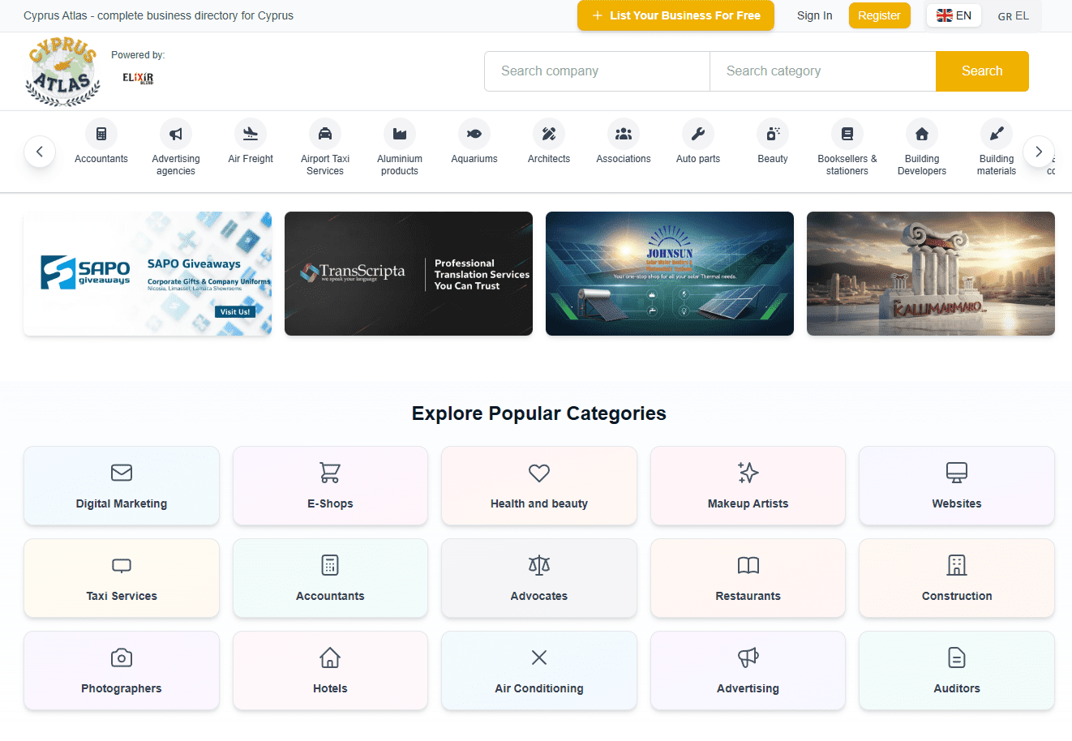Open the Airport Taxi Services car icon
The width and height of the screenshot is (1072, 741).
[x=325, y=134]
